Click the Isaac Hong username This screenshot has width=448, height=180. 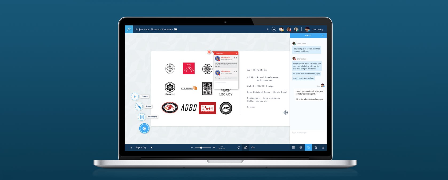[x=317, y=30]
